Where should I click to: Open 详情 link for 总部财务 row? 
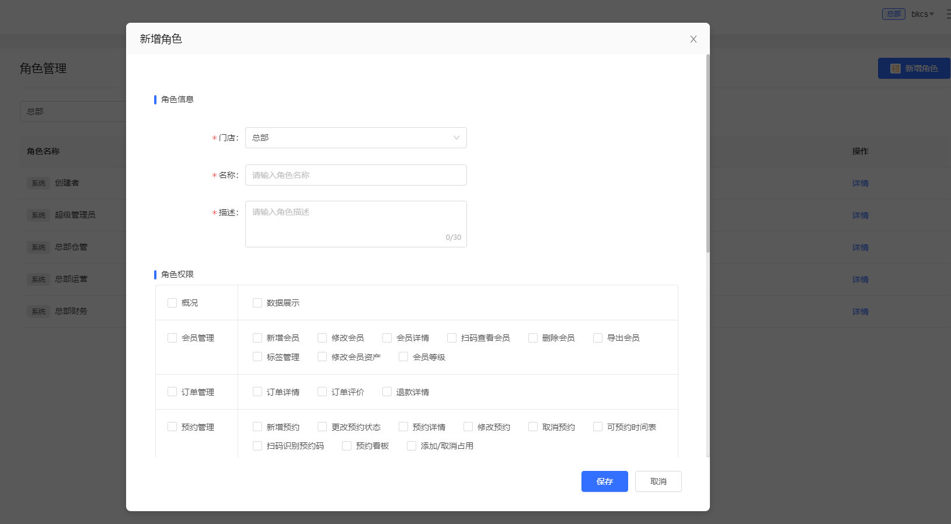(861, 312)
